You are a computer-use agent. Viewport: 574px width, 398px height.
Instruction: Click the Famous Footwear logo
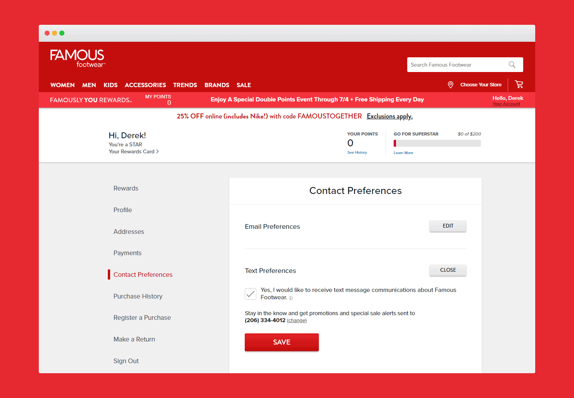click(78, 58)
